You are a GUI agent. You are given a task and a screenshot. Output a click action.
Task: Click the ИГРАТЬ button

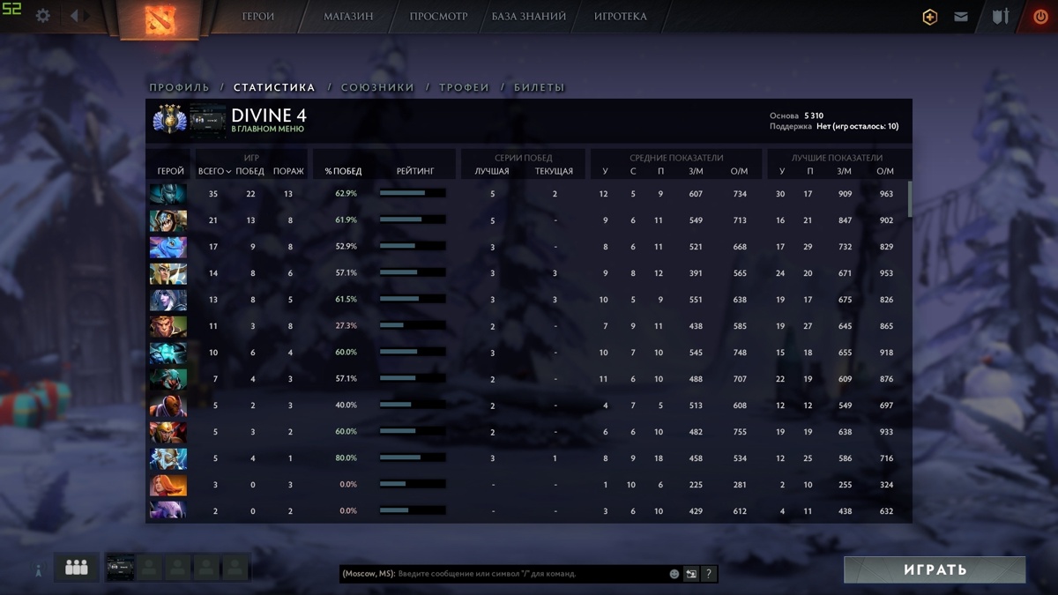935,569
